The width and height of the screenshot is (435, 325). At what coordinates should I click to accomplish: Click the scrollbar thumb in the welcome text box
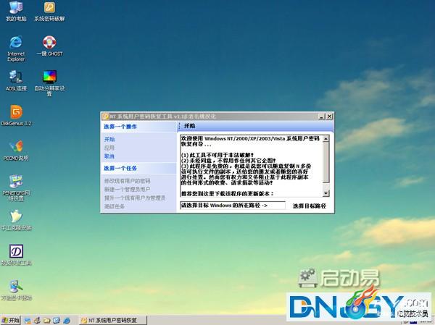[326, 162]
